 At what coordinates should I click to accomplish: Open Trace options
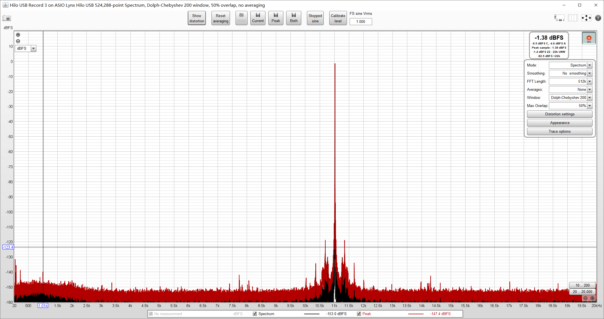tap(560, 132)
